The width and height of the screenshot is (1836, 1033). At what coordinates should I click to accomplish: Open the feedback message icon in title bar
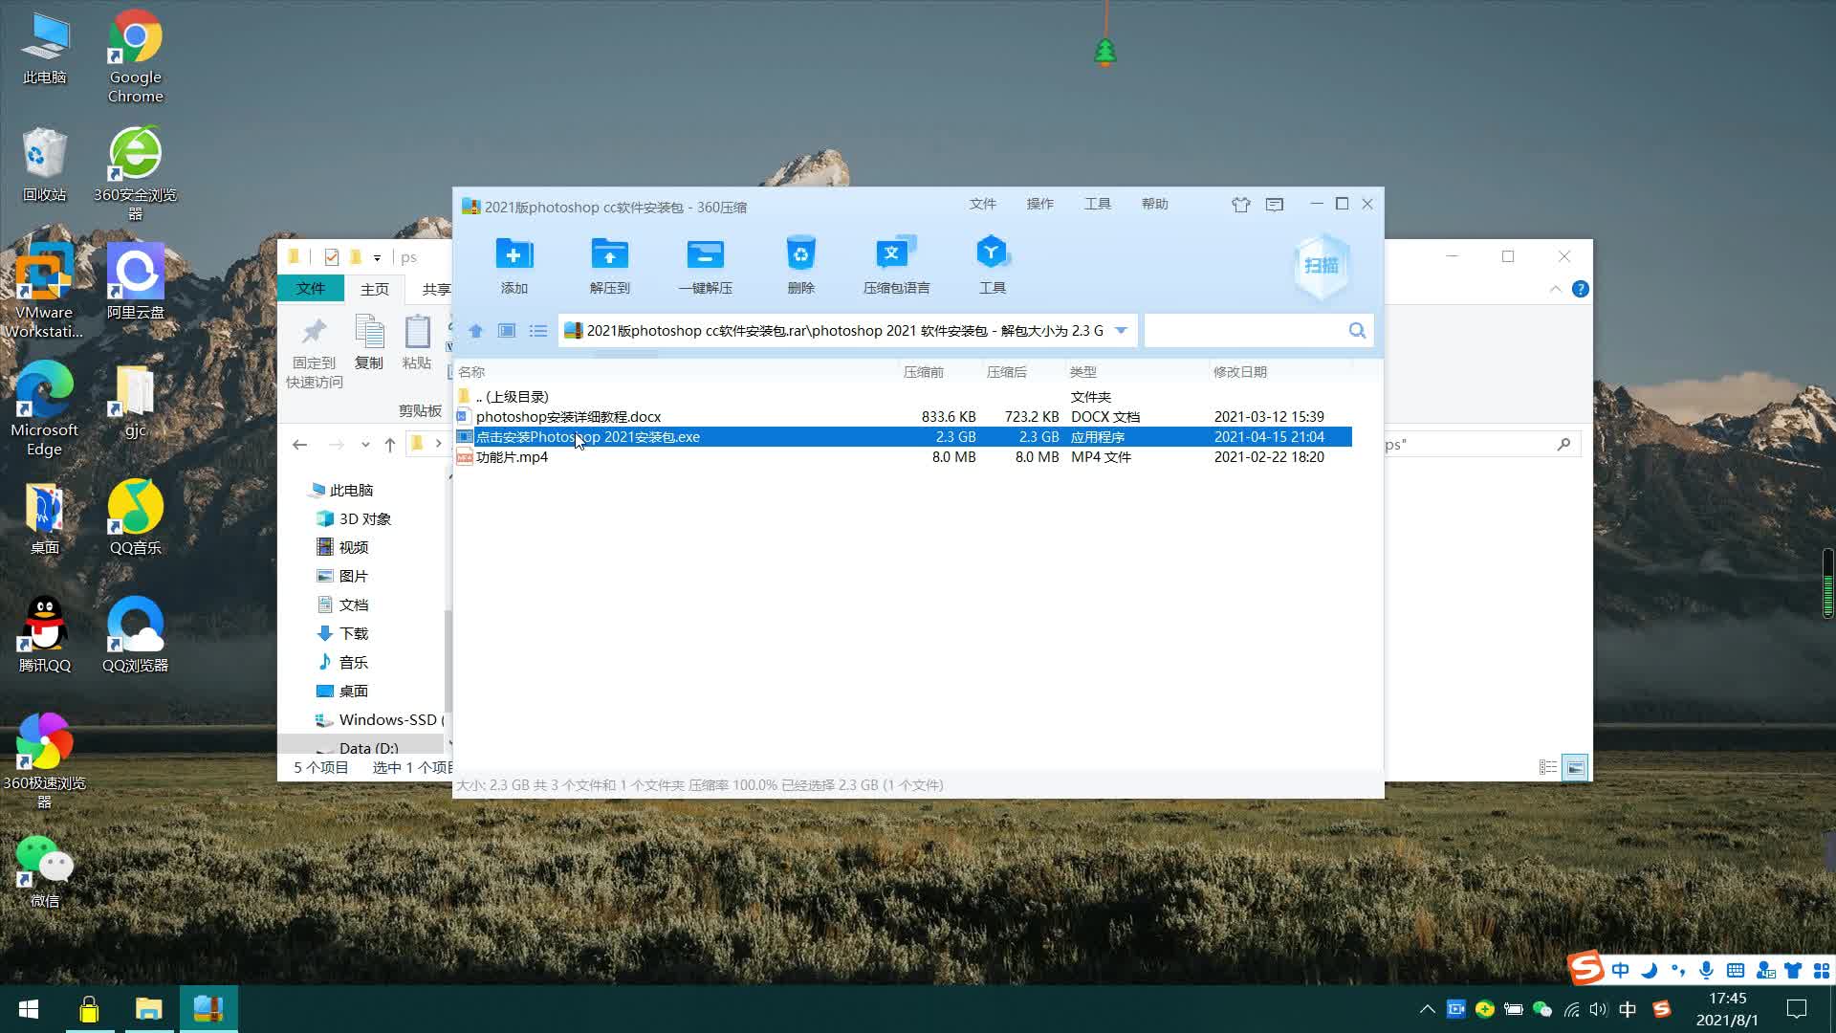click(1275, 205)
